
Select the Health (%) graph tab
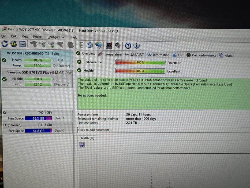[x=87, y=138]
